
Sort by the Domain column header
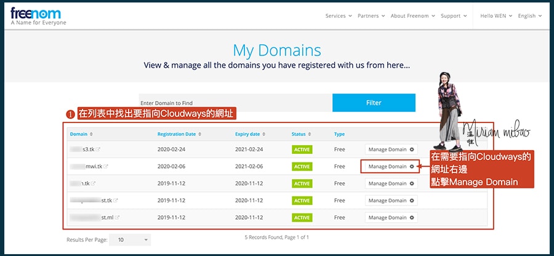point(79,134)
